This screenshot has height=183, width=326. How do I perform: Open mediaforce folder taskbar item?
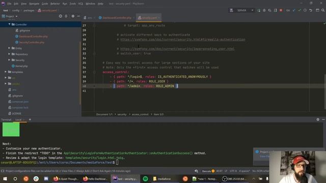[162, 178]
